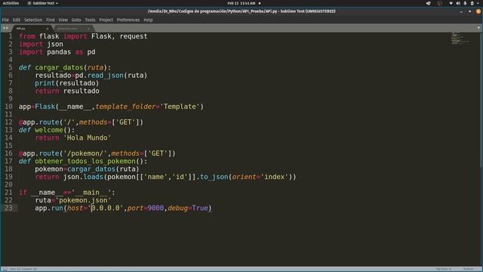
Task: Click 'template_folder' on line 10
Action: click(x=125, y=107)
